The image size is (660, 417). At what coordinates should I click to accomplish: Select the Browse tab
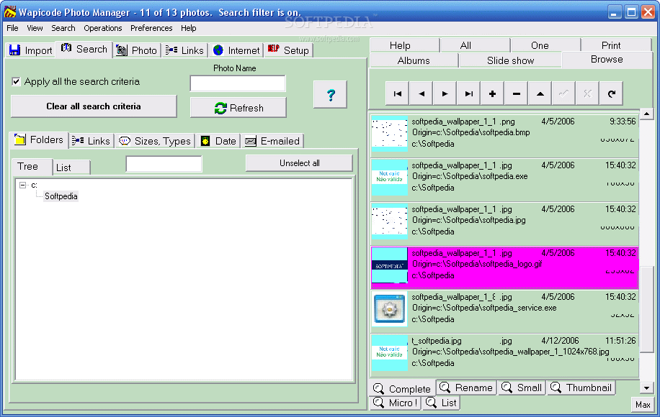607,60
